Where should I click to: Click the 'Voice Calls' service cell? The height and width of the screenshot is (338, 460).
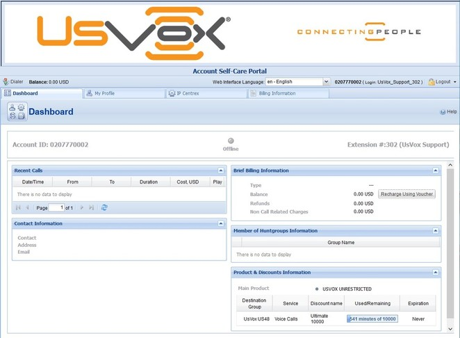(x=286, y=319)
